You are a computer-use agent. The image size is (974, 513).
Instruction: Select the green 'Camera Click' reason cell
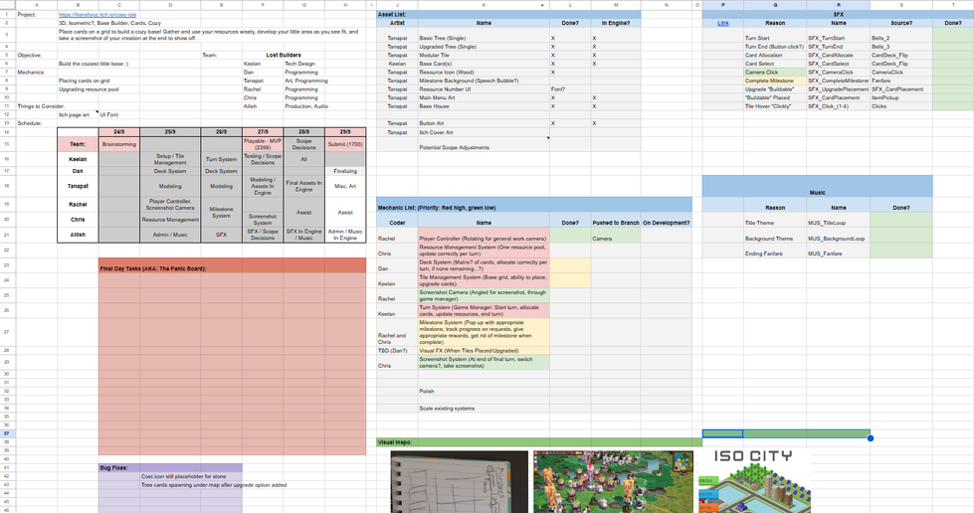(x=775, y=72)
